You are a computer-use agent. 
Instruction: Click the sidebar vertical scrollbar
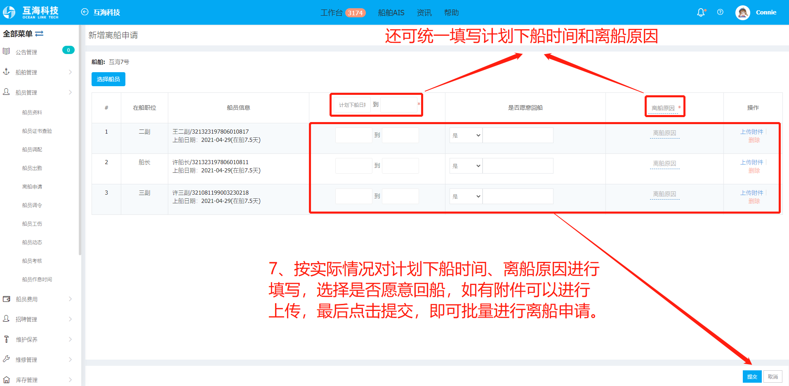point(80,140)
